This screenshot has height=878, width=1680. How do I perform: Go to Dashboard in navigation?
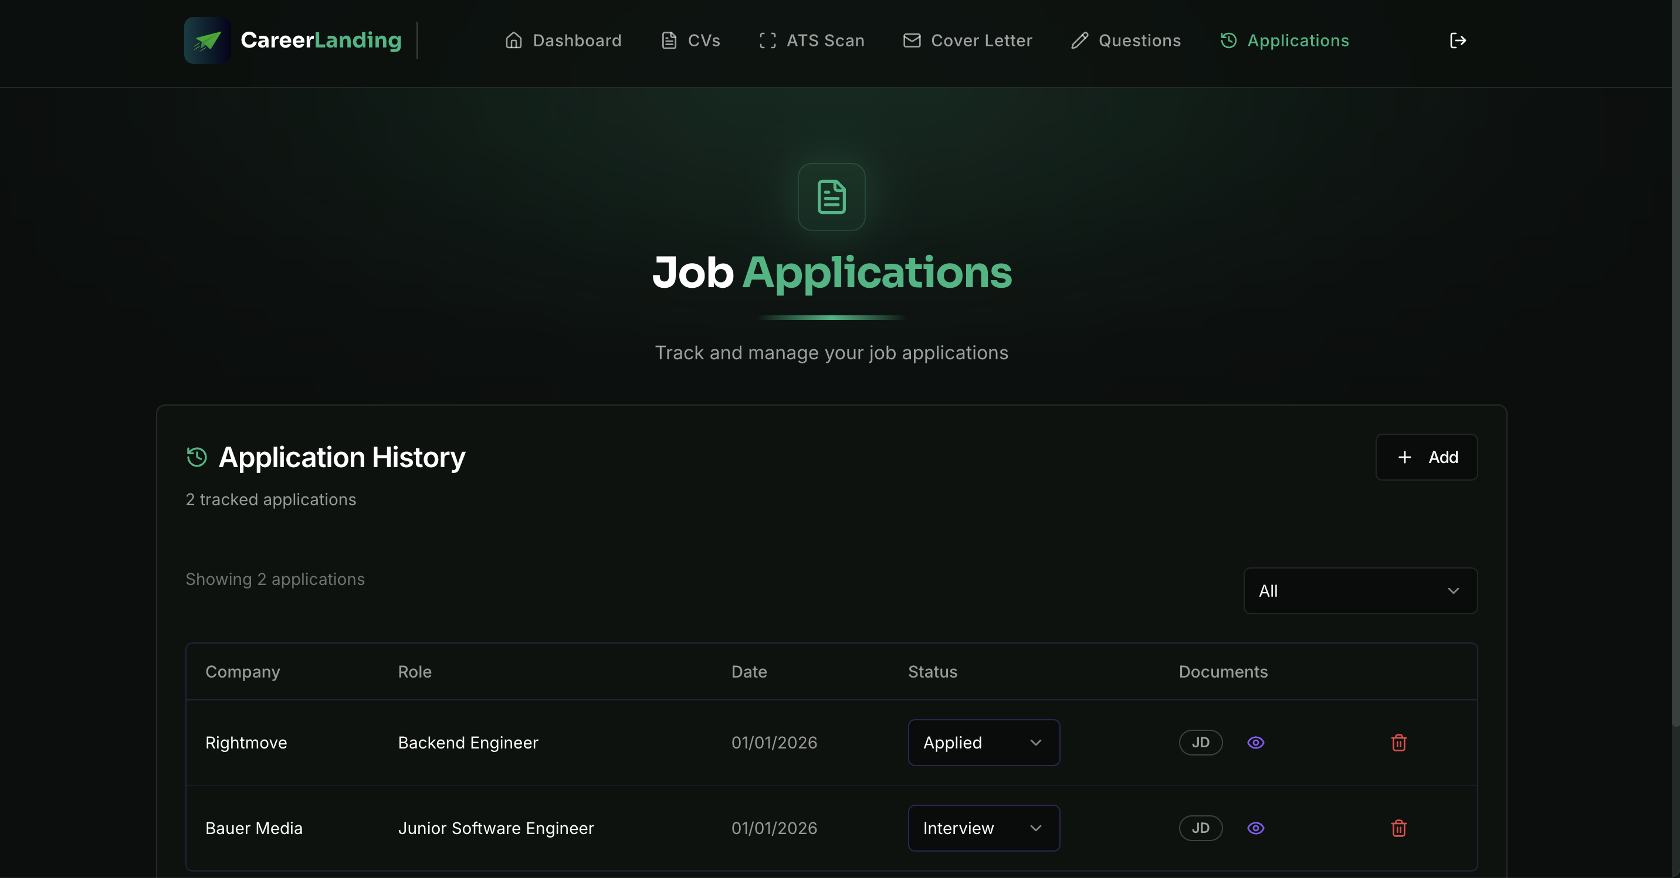coord(563,40)
